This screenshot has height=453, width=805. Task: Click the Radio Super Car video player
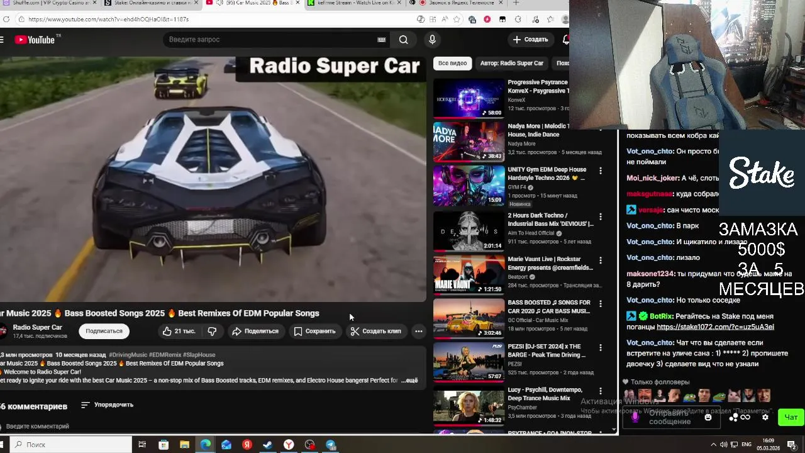point(213,179)
